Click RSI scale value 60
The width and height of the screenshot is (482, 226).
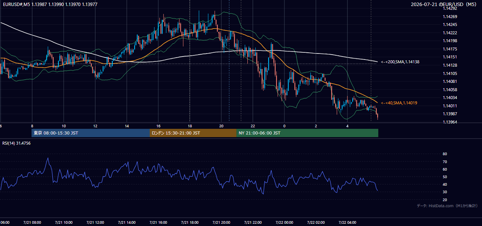pos(445,169)
